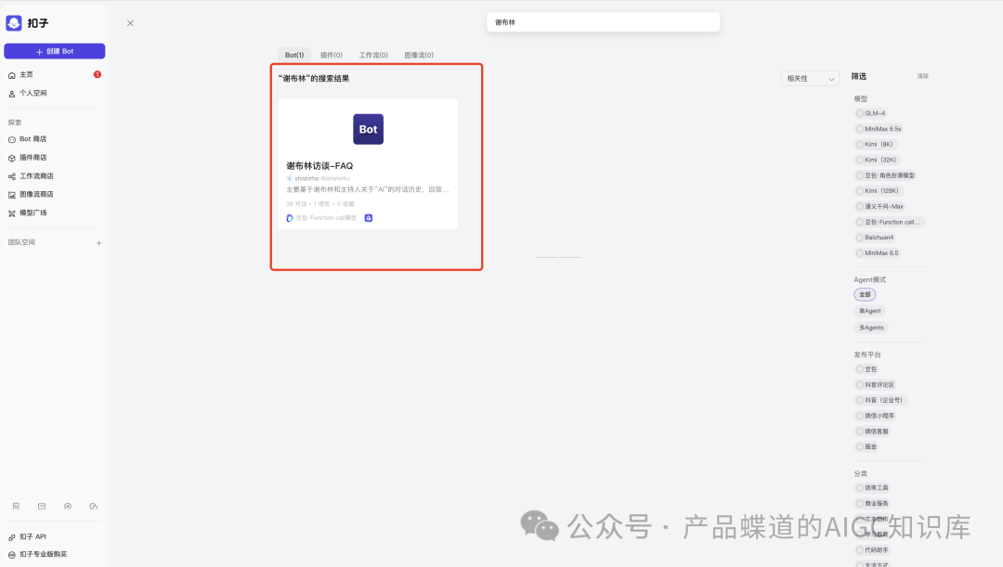The width and height of the screenshot is (1003, 567).
Task: Select the Kimi (128K) model filter
Action: click(x=878, y=191)
